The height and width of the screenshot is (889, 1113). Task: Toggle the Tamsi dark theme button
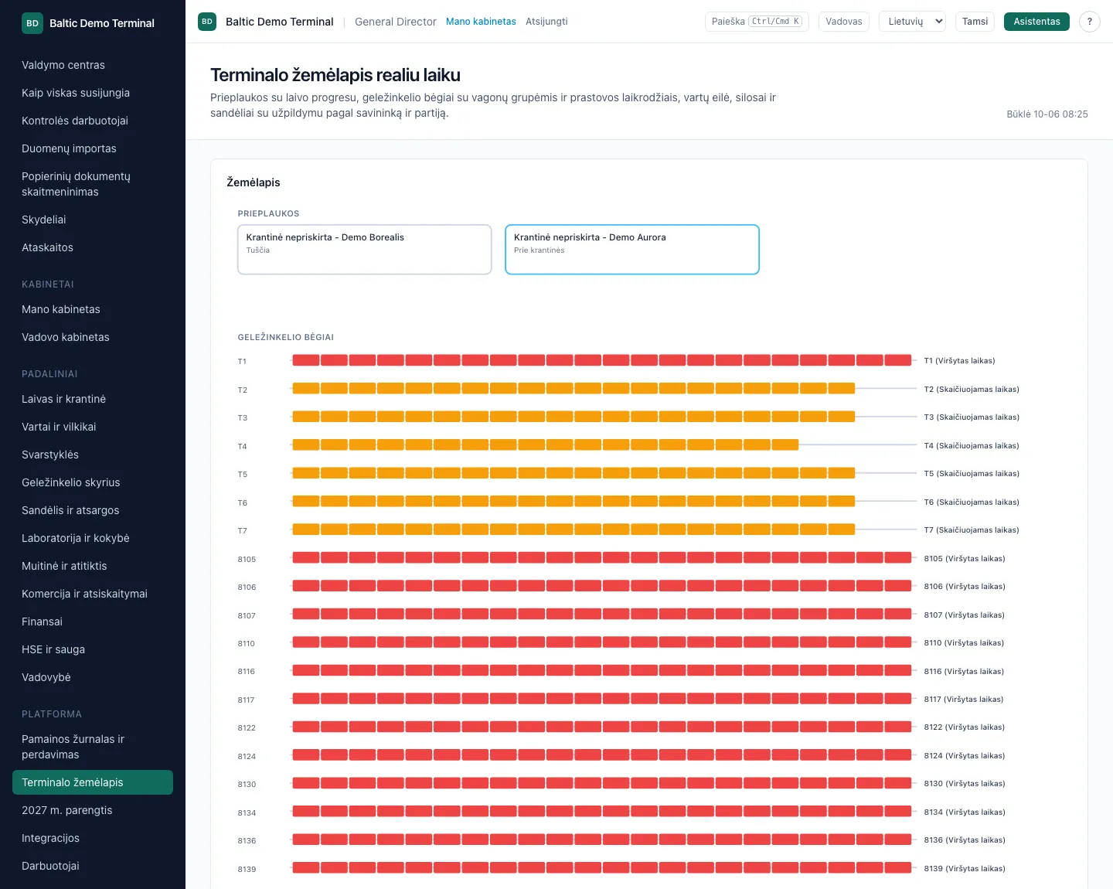(975, 22)
